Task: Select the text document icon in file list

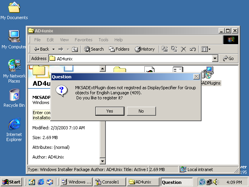Action: 178,69
